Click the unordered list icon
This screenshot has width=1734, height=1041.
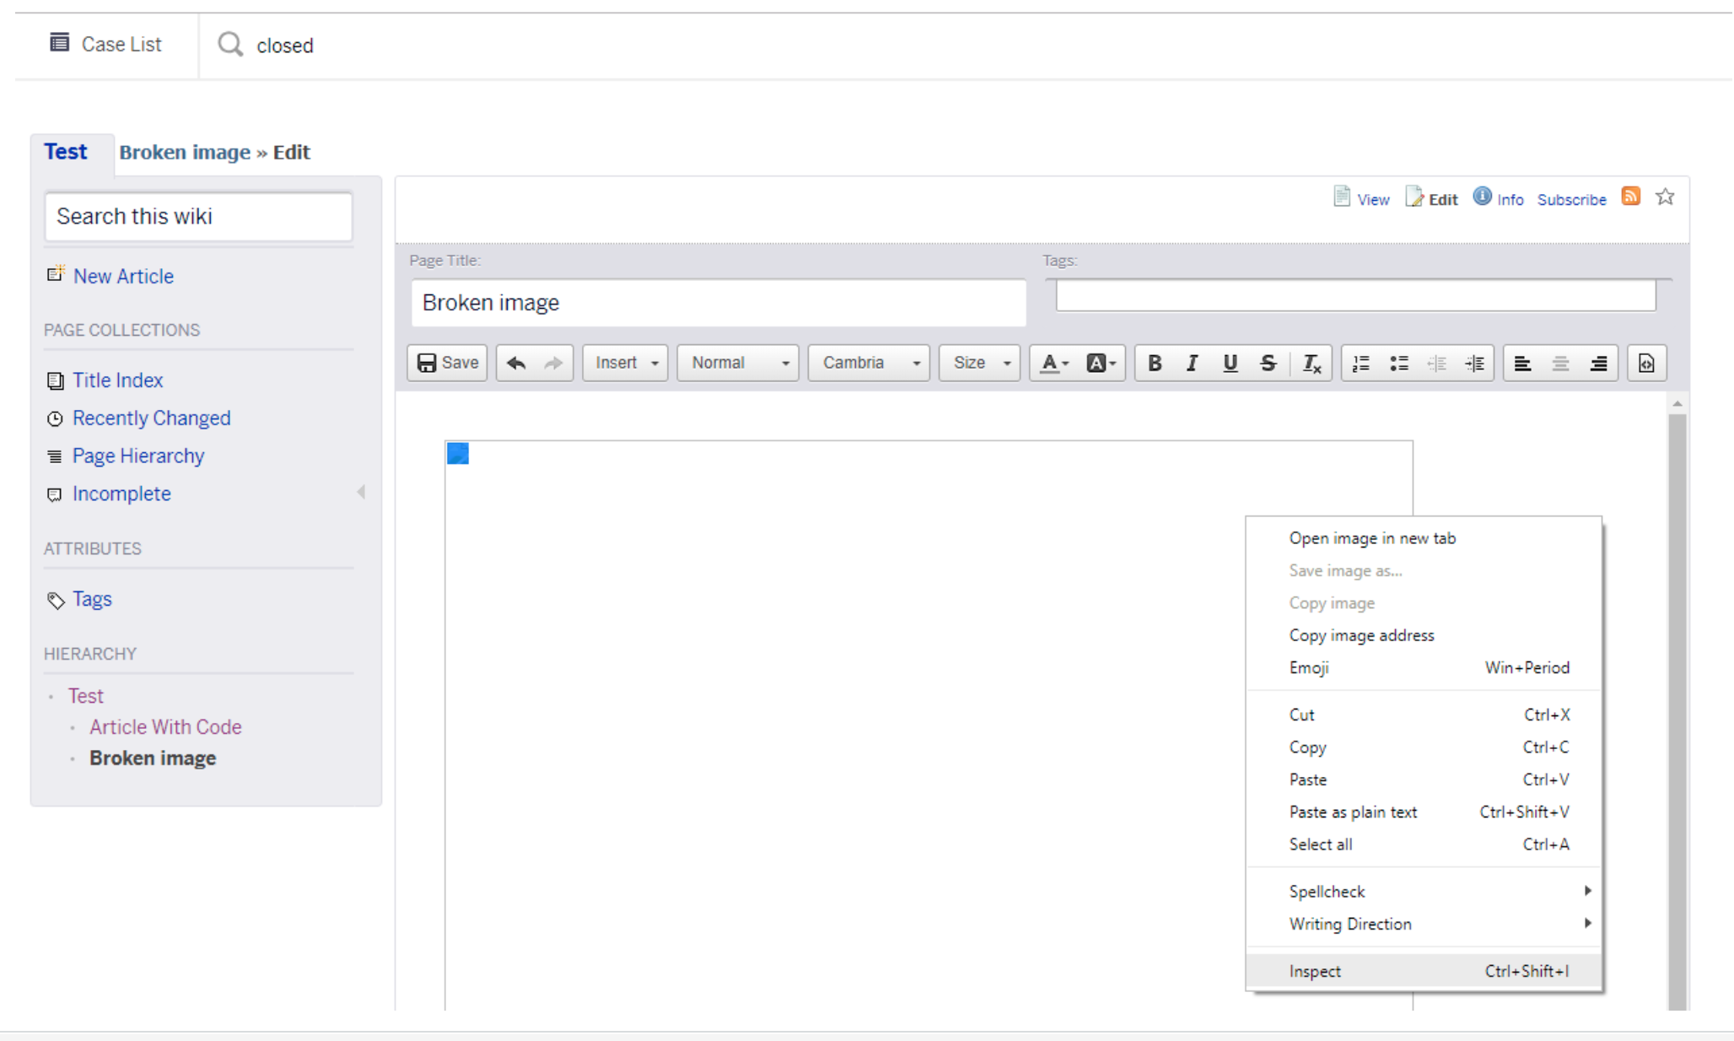pyautogui.click(x=1398, y=362)
